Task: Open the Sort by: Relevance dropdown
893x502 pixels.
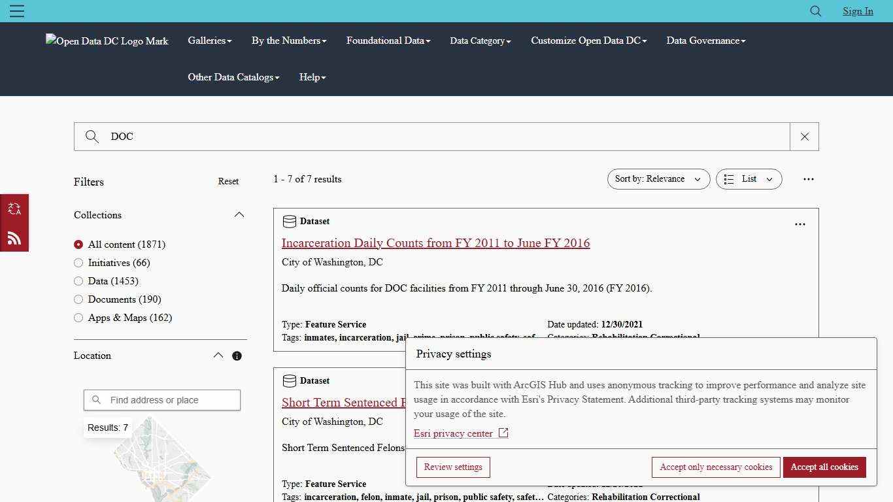Action: tap(658, 179)
